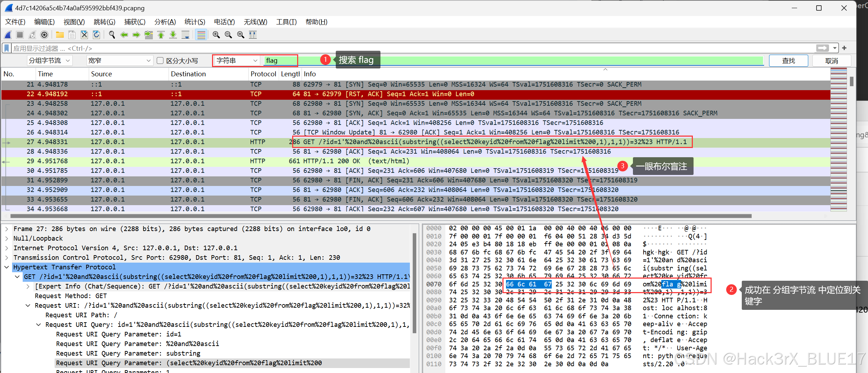Restart the current capture
Screen dimensions: 868x373
[32, 35]
